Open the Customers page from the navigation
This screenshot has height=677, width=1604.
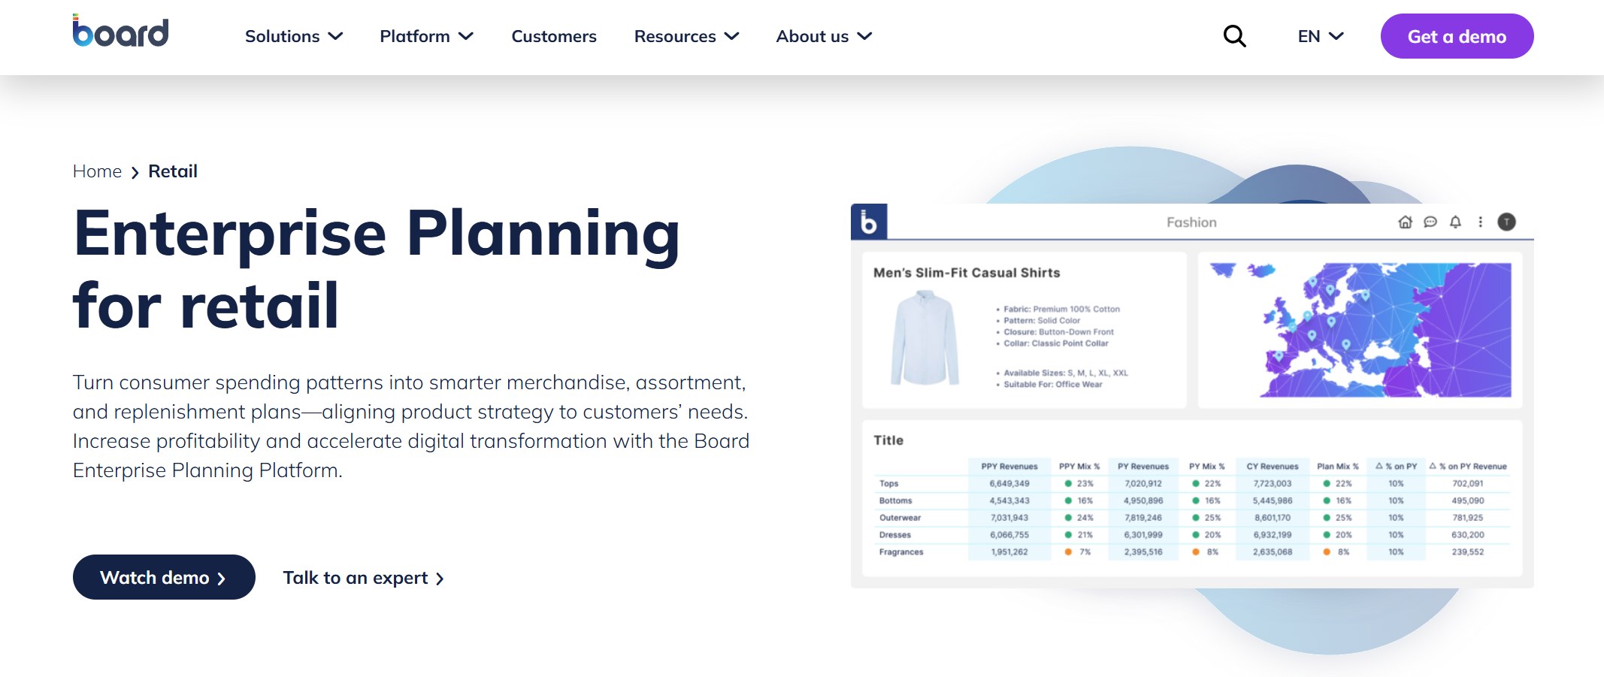[553, 36]
